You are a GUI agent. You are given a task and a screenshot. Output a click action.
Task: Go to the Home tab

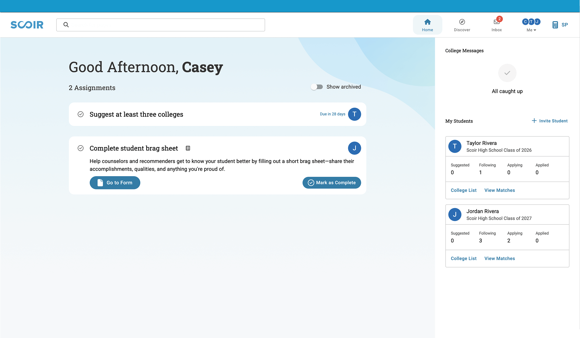(427, 25)
